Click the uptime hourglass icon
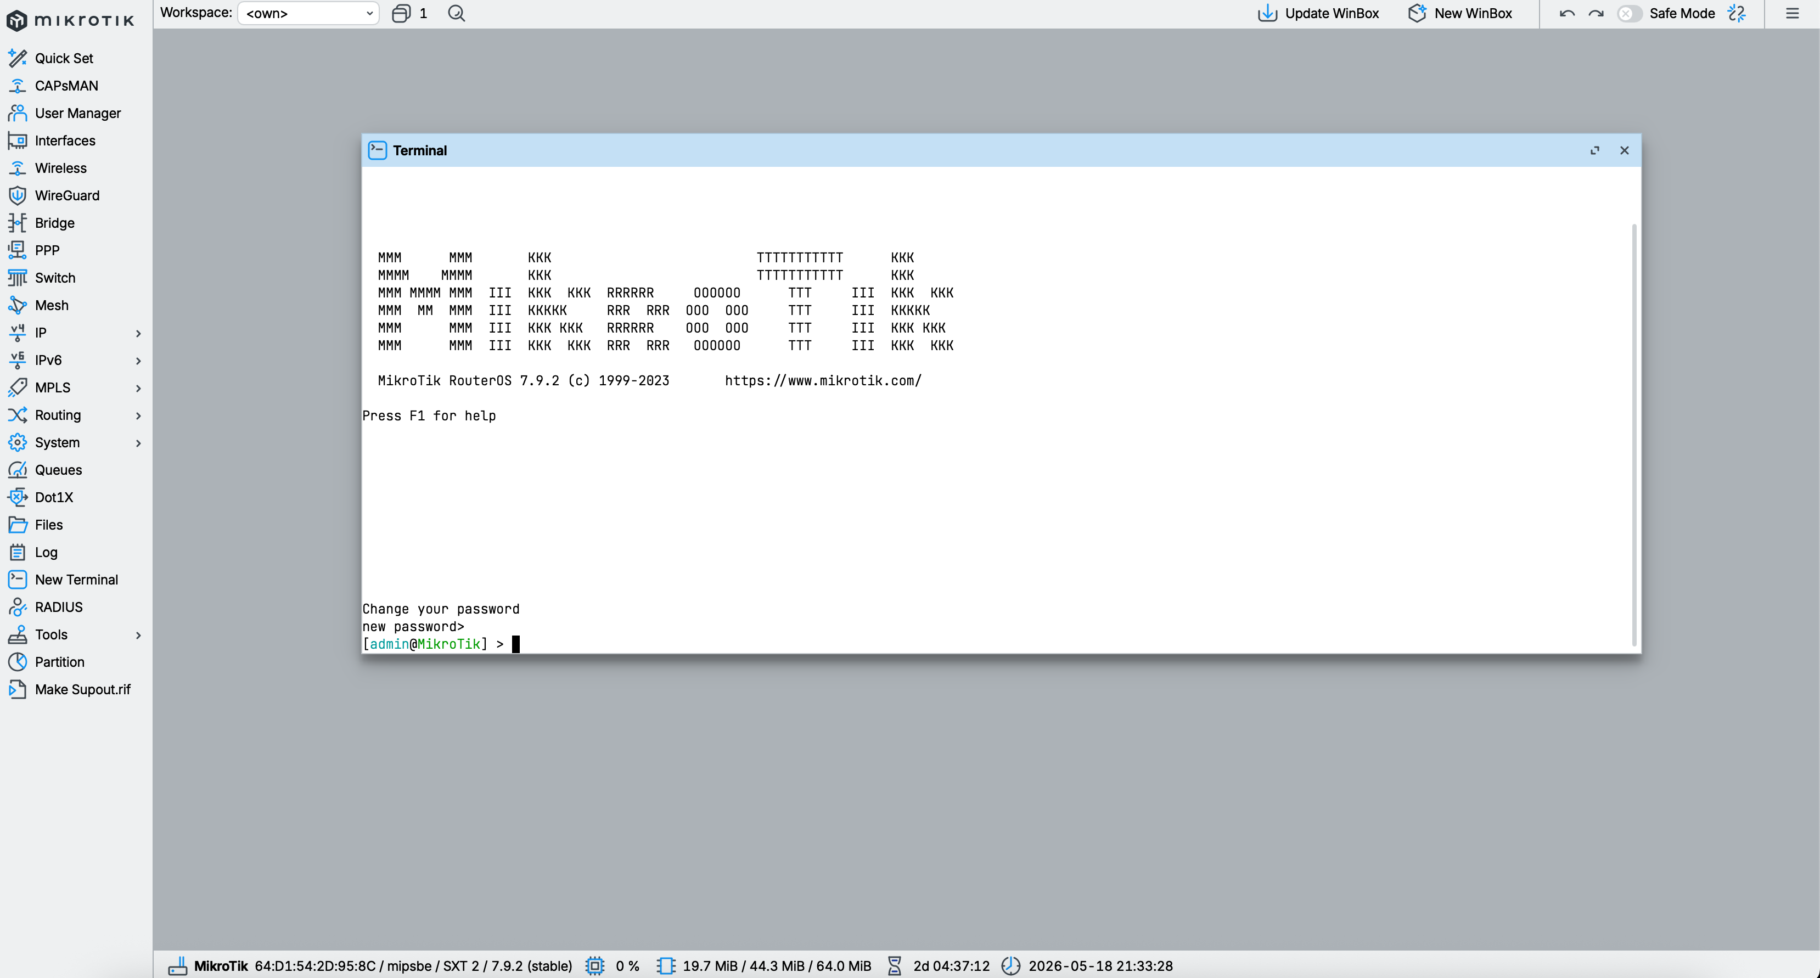The height and width of the screenshot is (978, 1820). pos(895,965)
